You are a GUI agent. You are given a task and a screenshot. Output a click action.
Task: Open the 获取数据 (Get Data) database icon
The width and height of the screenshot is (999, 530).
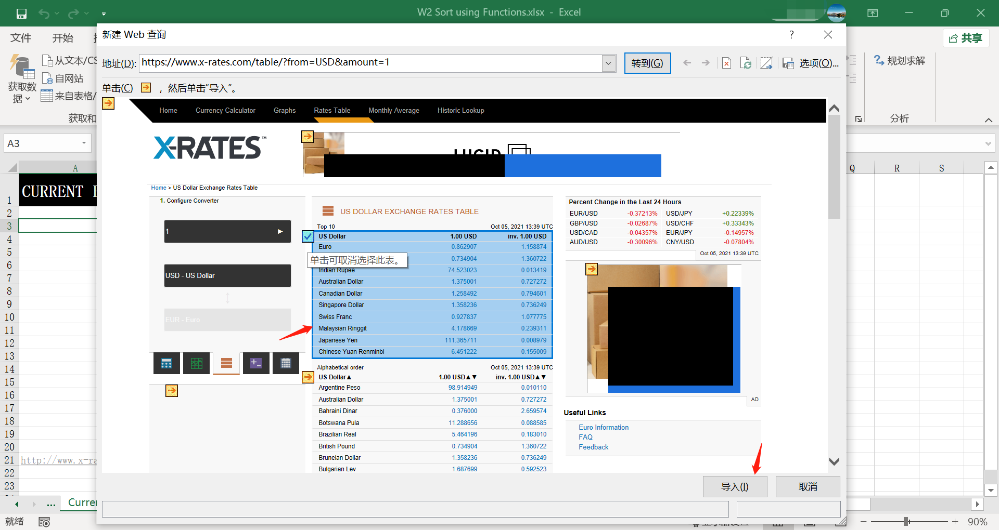(x=22, y=68)
